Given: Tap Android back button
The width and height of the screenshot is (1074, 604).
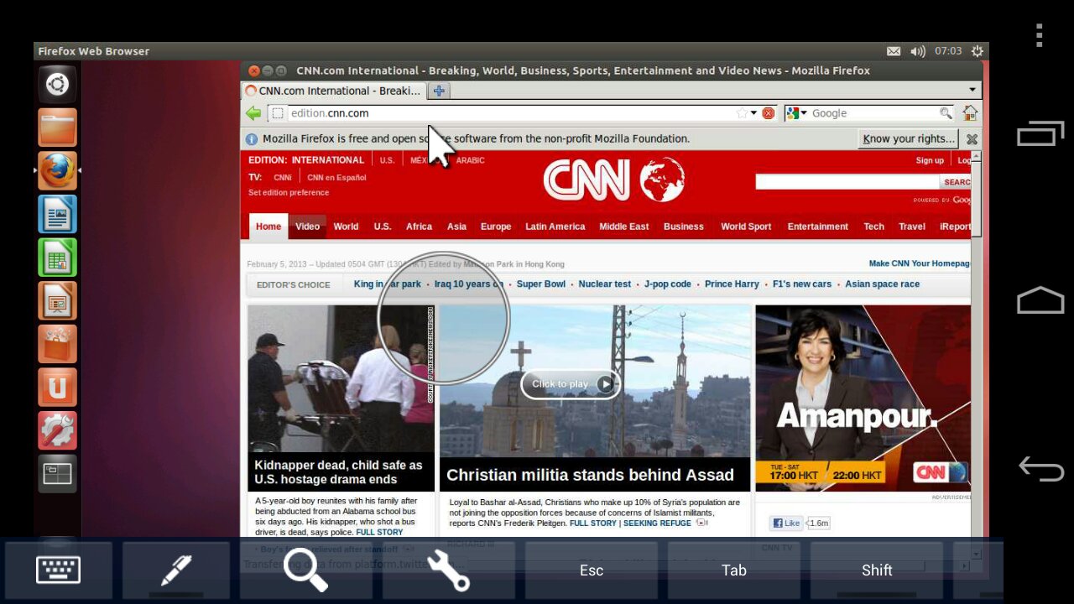Looking at the screenshot, I should [1040, 469].
